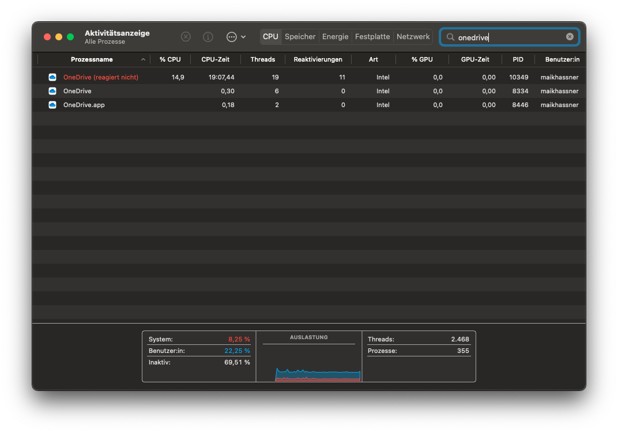The image size is (618, 433).
Task: Sort processes by % CPU column
Action: click(x=170, y=60)
